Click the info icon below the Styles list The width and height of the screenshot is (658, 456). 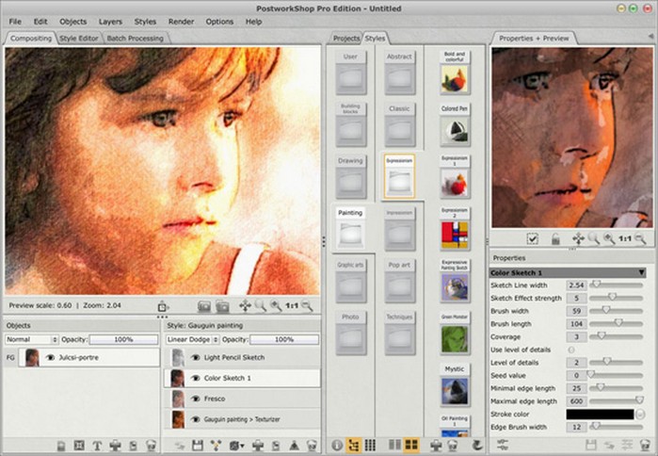[x=338, y=445]
